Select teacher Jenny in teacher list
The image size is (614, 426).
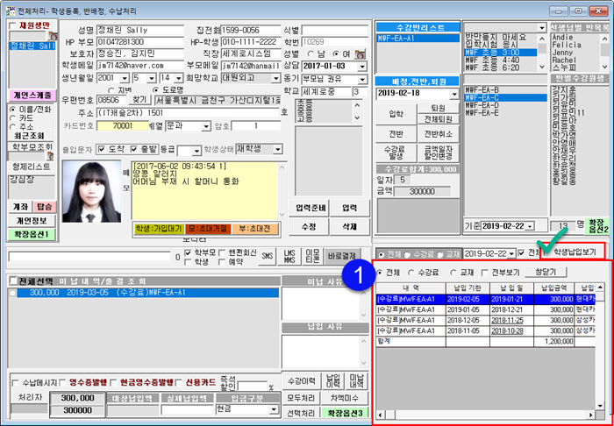coord(562,53)
